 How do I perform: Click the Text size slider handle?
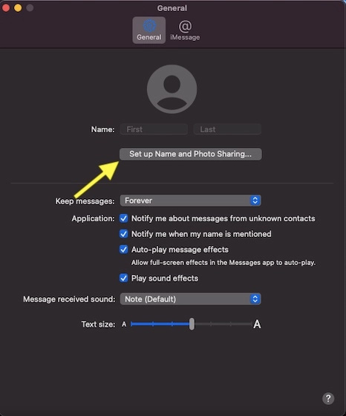pos(192,324)
